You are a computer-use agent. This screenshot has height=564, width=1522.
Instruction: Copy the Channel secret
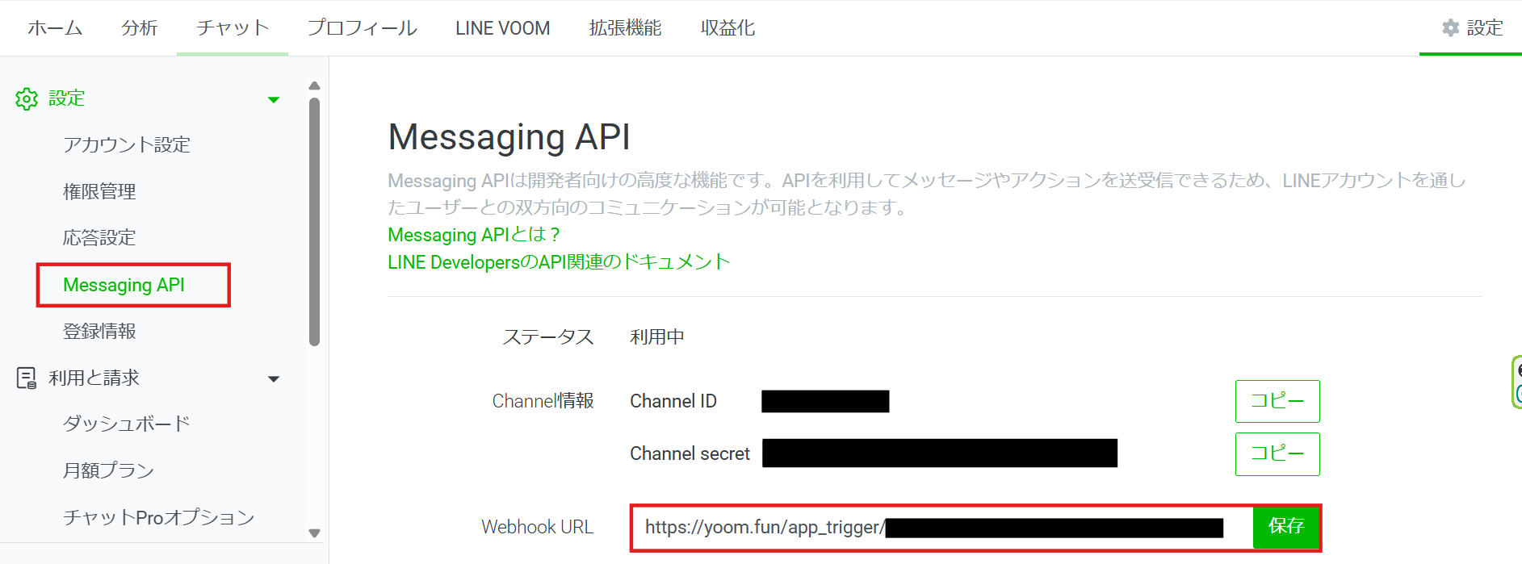tap(1277, 454)
